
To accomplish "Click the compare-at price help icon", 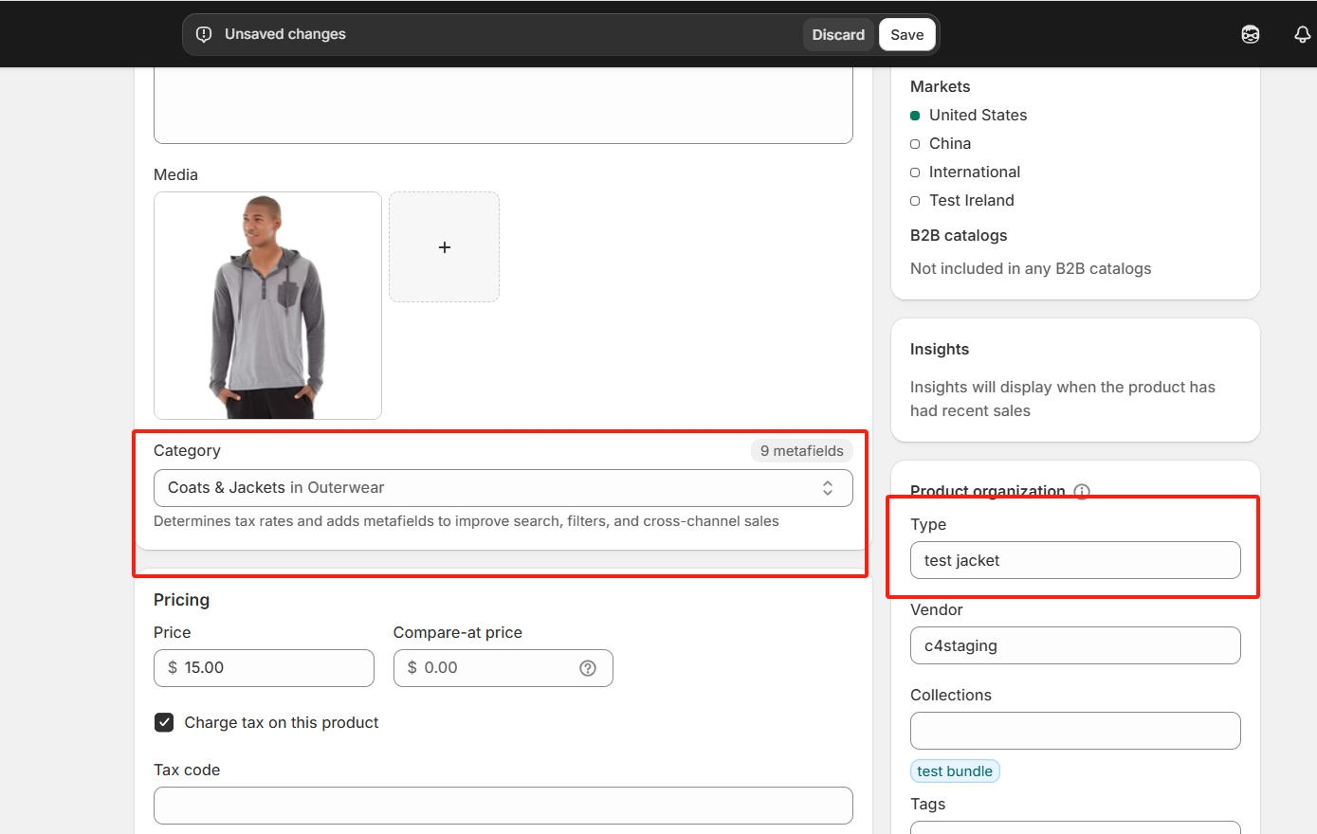I will click(x=588, y=668).
